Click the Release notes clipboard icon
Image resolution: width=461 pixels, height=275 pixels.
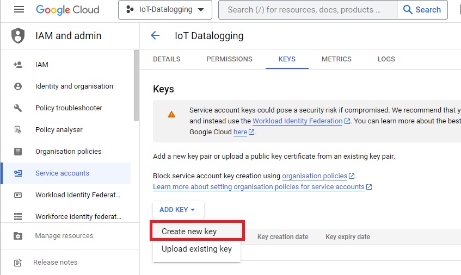18,262
